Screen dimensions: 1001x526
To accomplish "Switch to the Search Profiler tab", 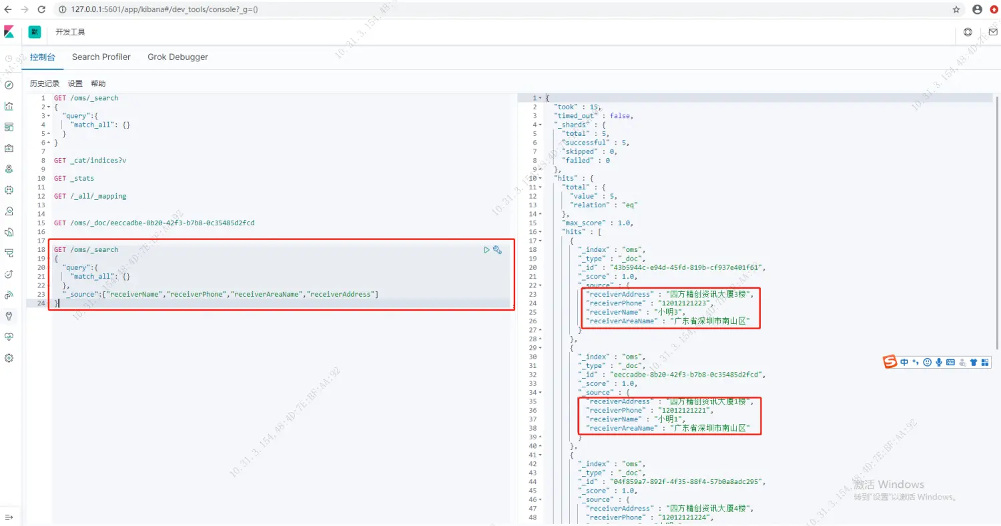I will click(101, 57).
